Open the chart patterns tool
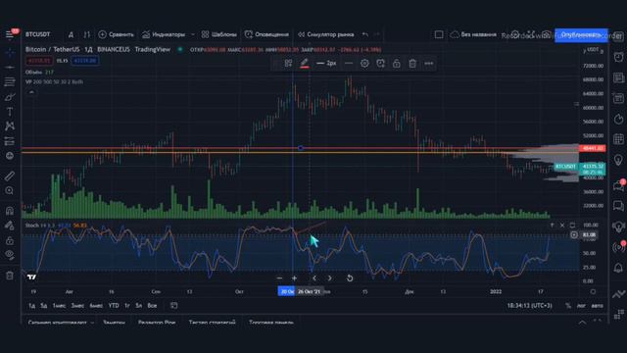This screenshot has height=353, width=627. (x=10, y=126)
